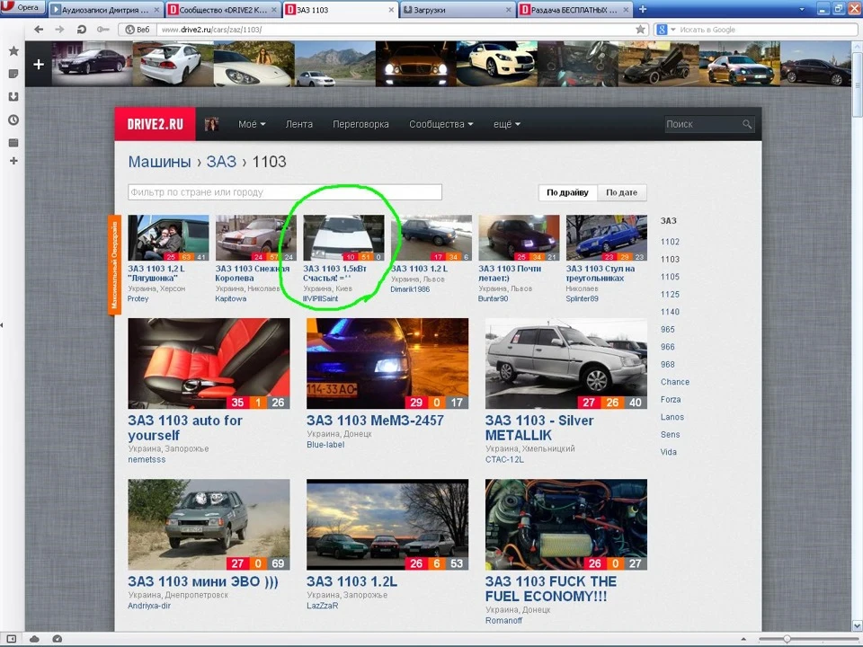The width and height of the screenshot is (863, 647).
Task: Open ЗАЗ 1103 - Silver METALLIK link
Action: [x=539, y=428]
